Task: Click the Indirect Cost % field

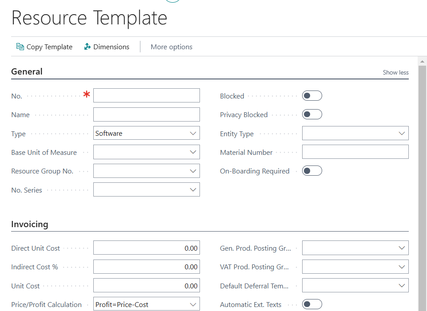Action: coord(147,267)
